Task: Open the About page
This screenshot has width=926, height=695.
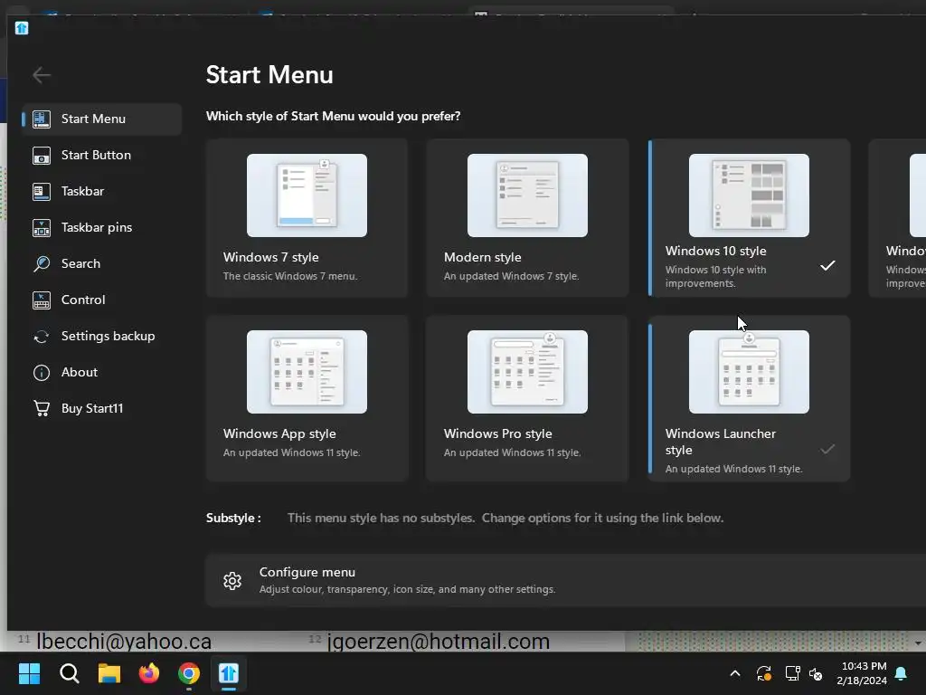Action: (x=101, y=372)
